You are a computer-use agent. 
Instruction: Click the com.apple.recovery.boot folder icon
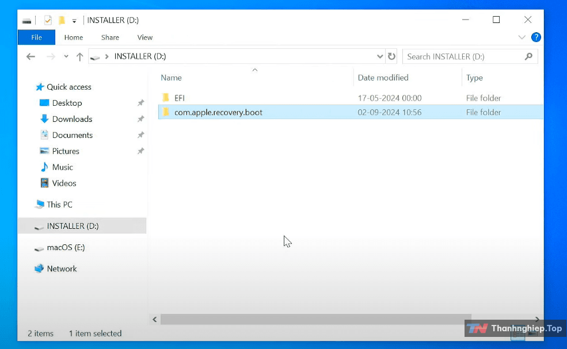pos(166,112)
